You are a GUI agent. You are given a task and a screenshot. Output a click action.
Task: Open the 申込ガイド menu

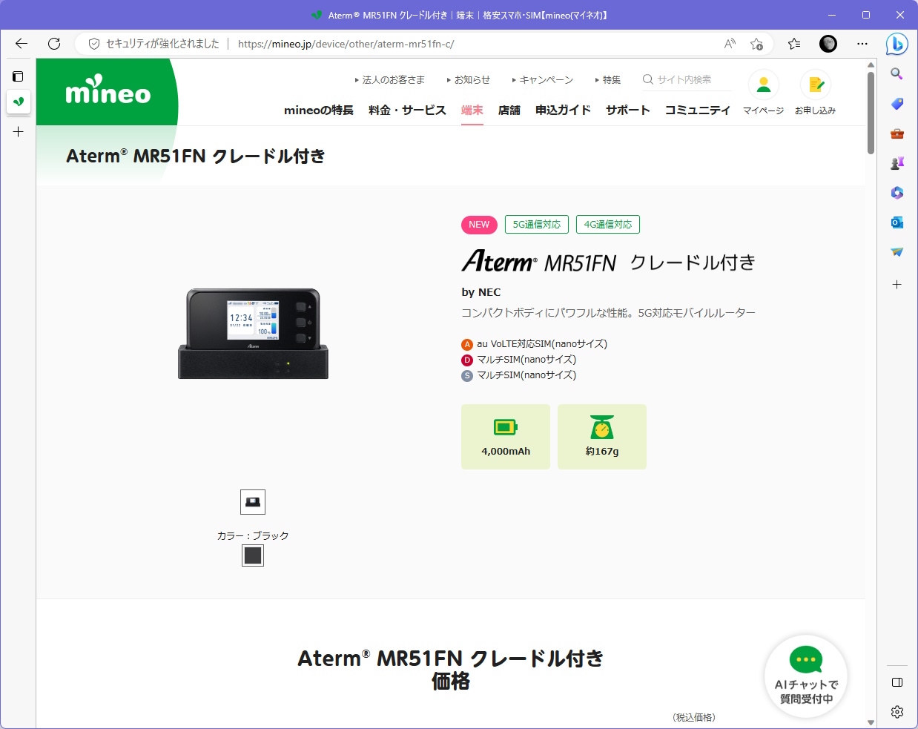(x=563, y=110)
